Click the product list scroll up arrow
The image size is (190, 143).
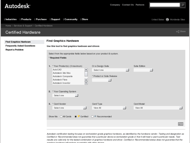86,70
